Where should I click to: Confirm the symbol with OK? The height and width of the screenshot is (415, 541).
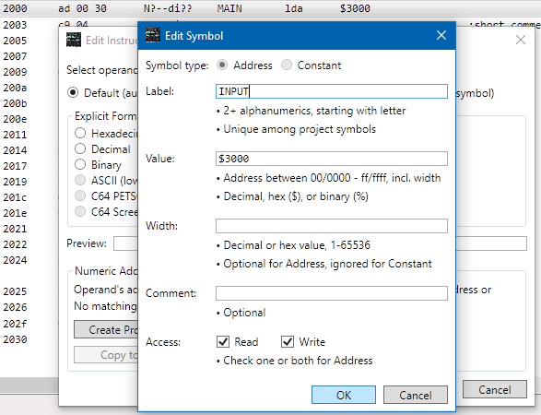(344, 395)
